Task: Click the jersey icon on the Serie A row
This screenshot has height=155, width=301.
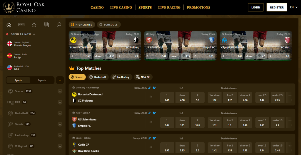Action: coord(154,113)
